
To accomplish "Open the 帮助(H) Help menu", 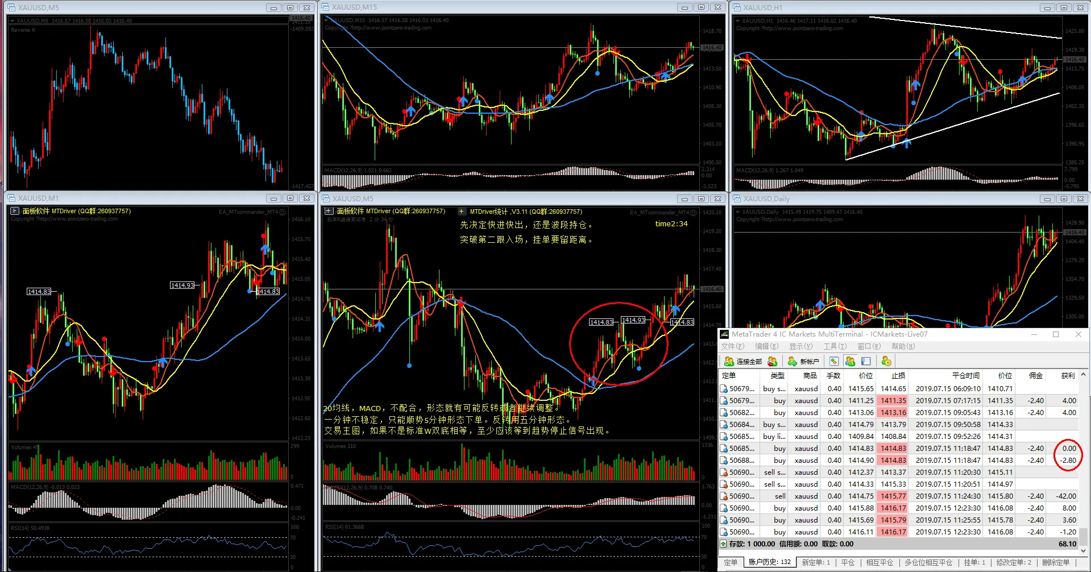I will click(x=903, y=346).
